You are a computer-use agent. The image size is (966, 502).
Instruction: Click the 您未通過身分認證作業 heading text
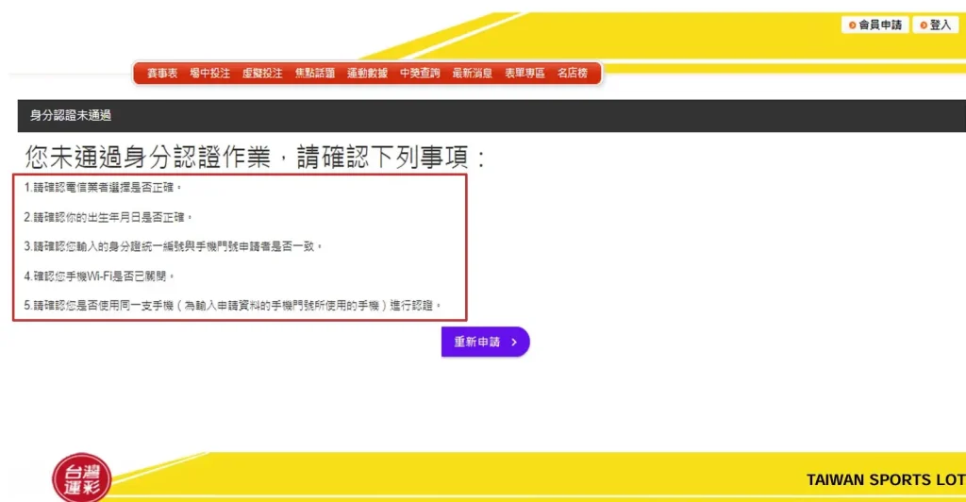[x=255, y=157]
